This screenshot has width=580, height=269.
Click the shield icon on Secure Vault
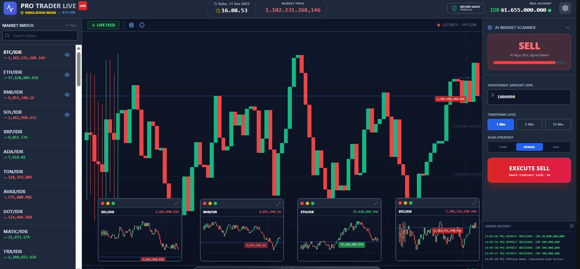[x=454, y=8]
